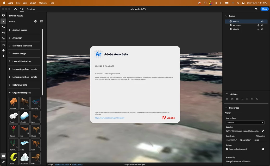
Task: Click the Home icon in top bar
Action: point(16,9)
